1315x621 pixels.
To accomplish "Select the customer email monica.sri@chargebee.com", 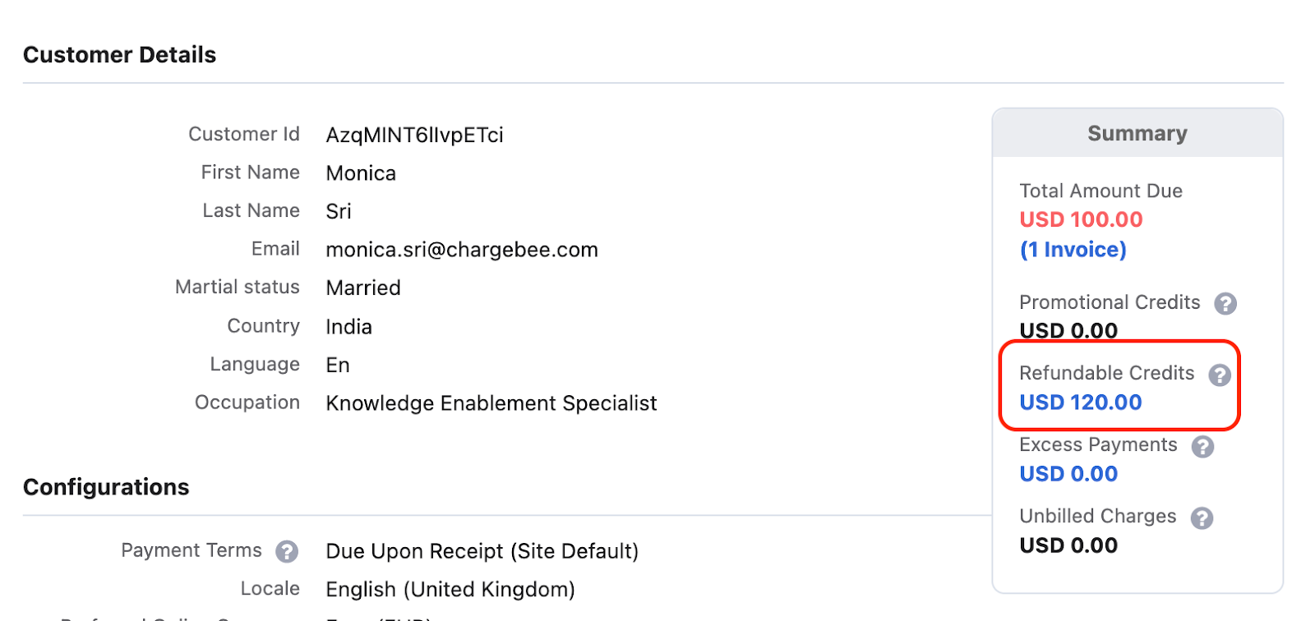I will pos(462,250).
